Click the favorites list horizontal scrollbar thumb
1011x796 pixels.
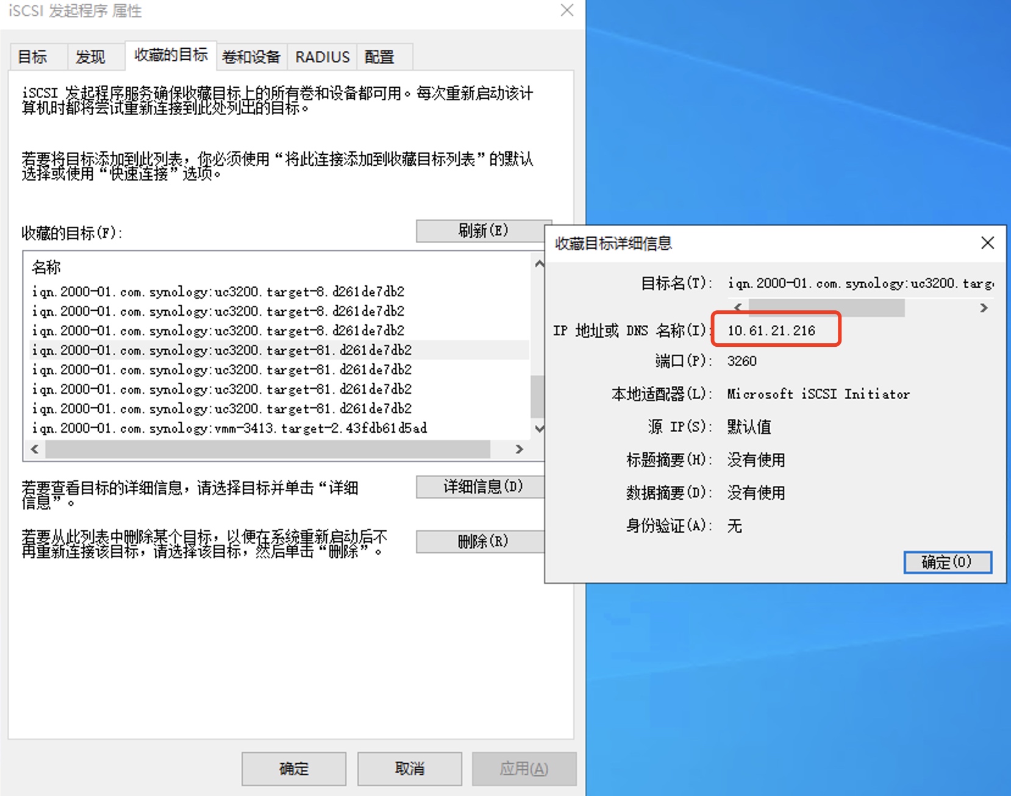(x=268, y=449)
